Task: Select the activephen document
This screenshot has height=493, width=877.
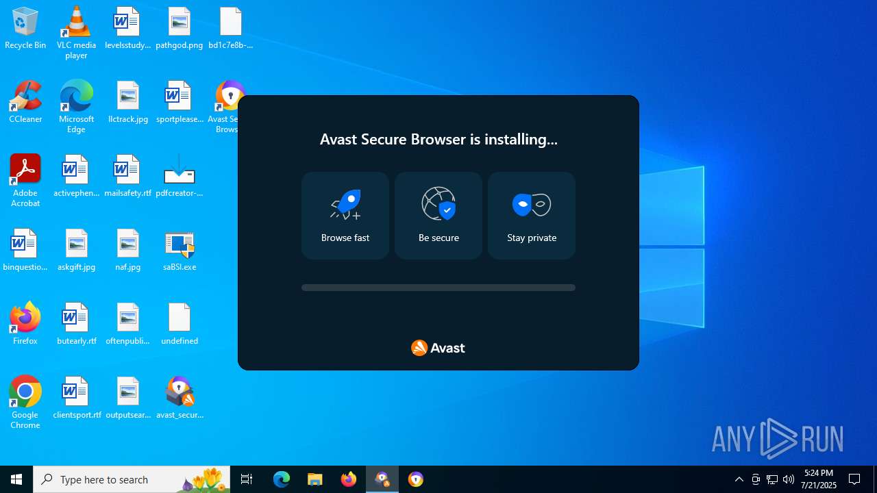Action: [76, 177]
